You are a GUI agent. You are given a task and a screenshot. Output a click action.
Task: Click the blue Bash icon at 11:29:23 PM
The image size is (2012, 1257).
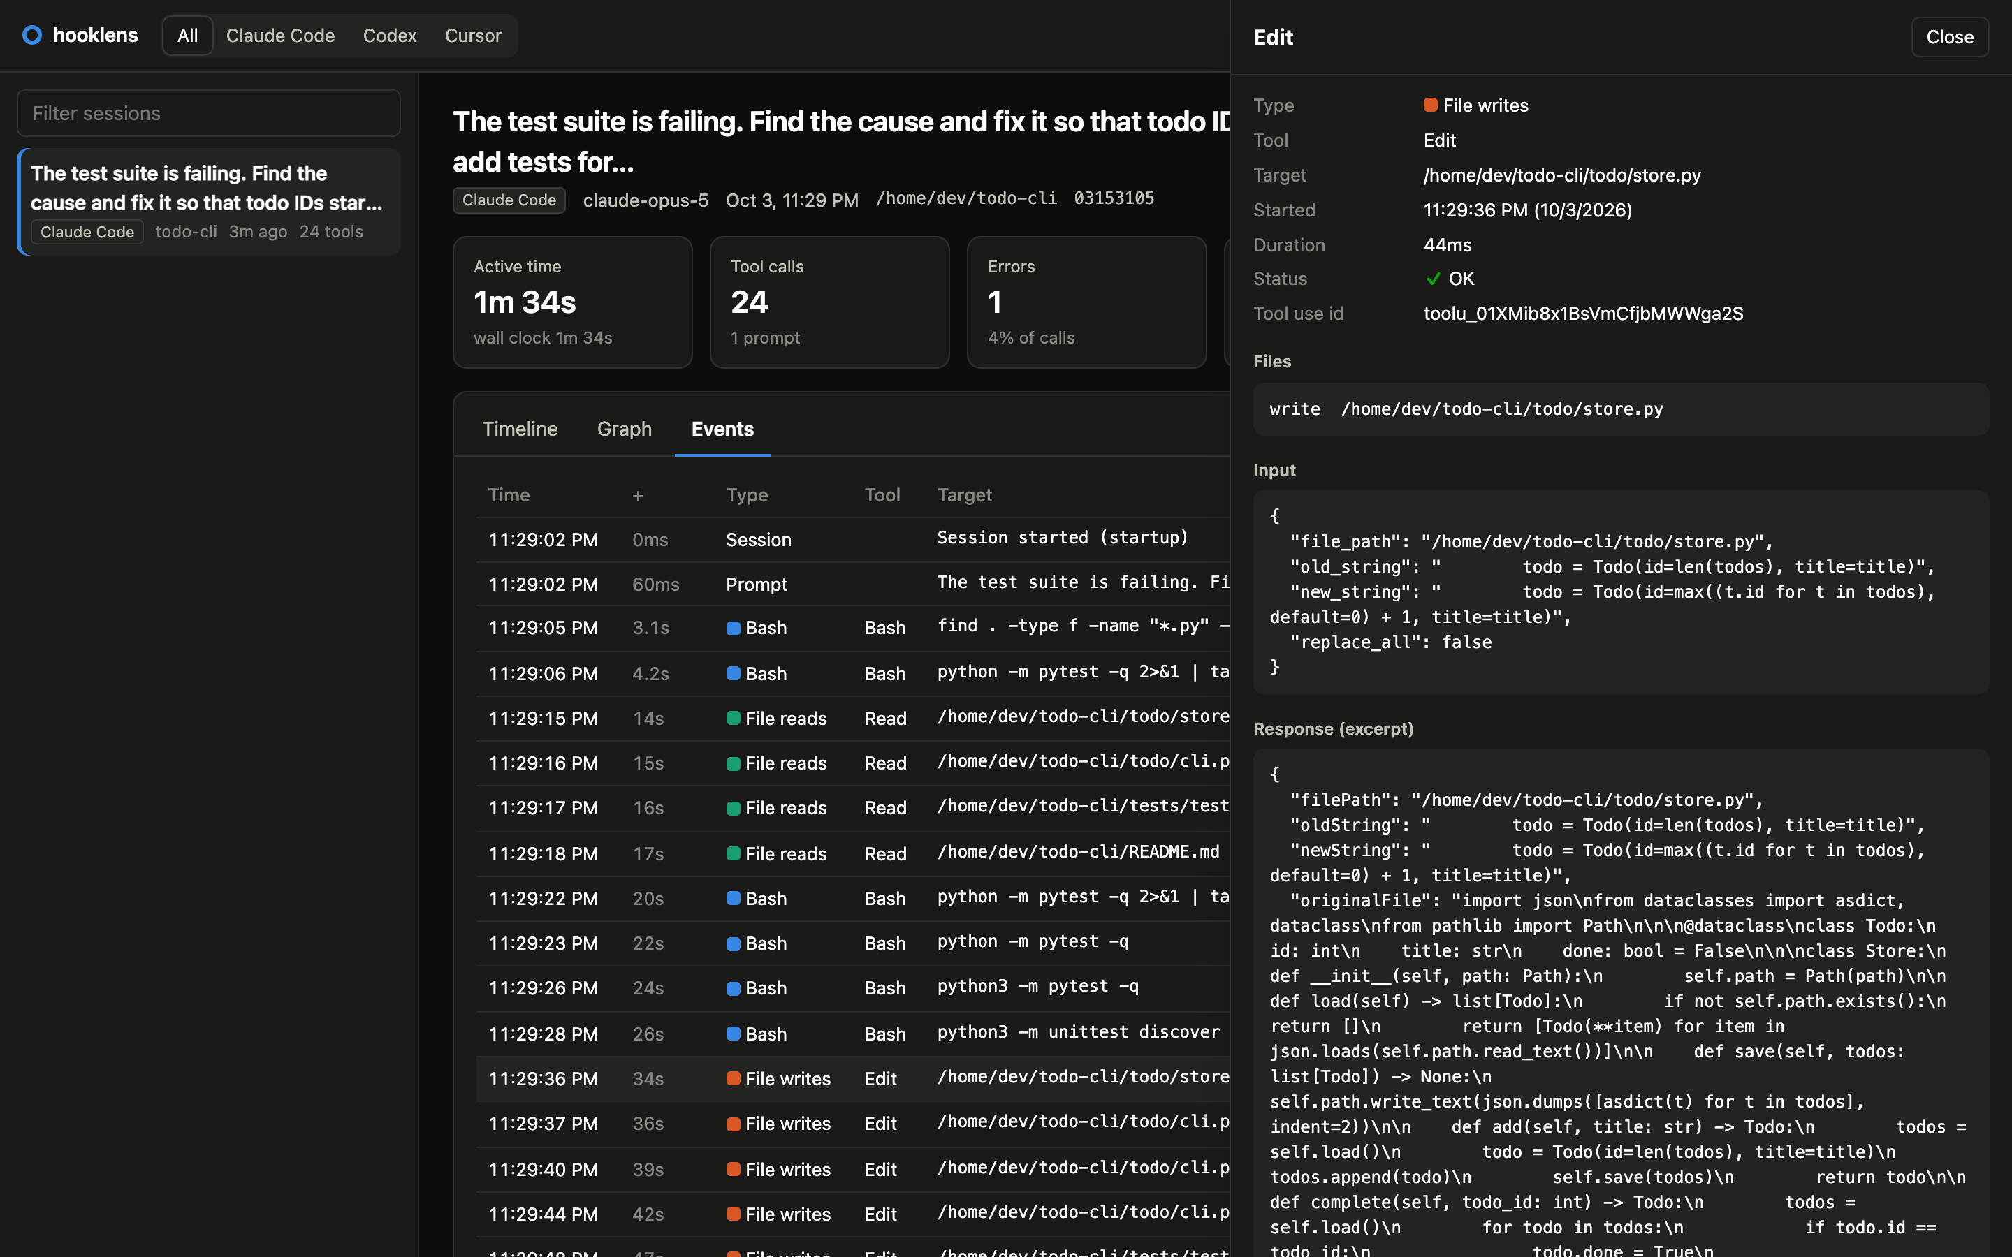click(734, 943)
